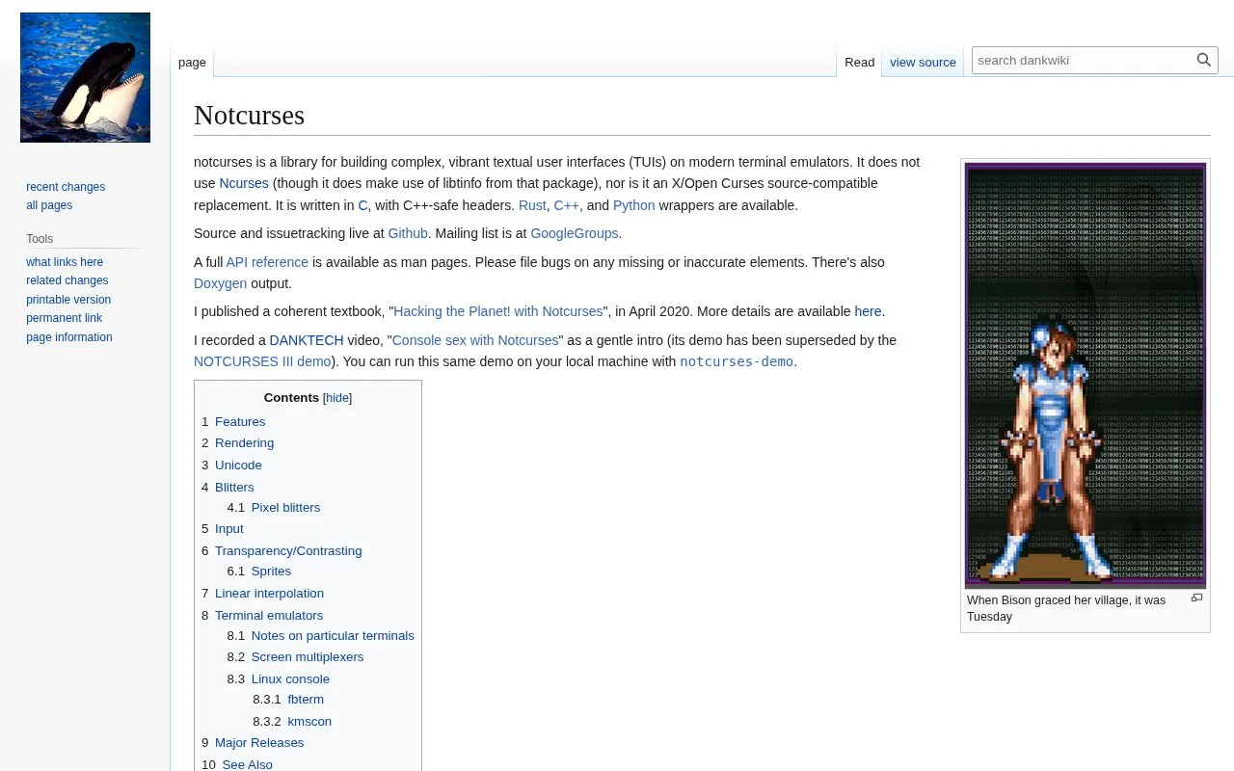Follow the Ncurses link
This screenshot has width=1234, height=771.
(x=244, y=183)
